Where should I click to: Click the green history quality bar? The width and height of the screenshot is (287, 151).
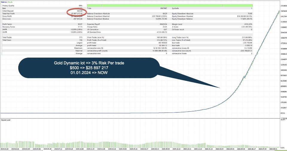point(170,5)
